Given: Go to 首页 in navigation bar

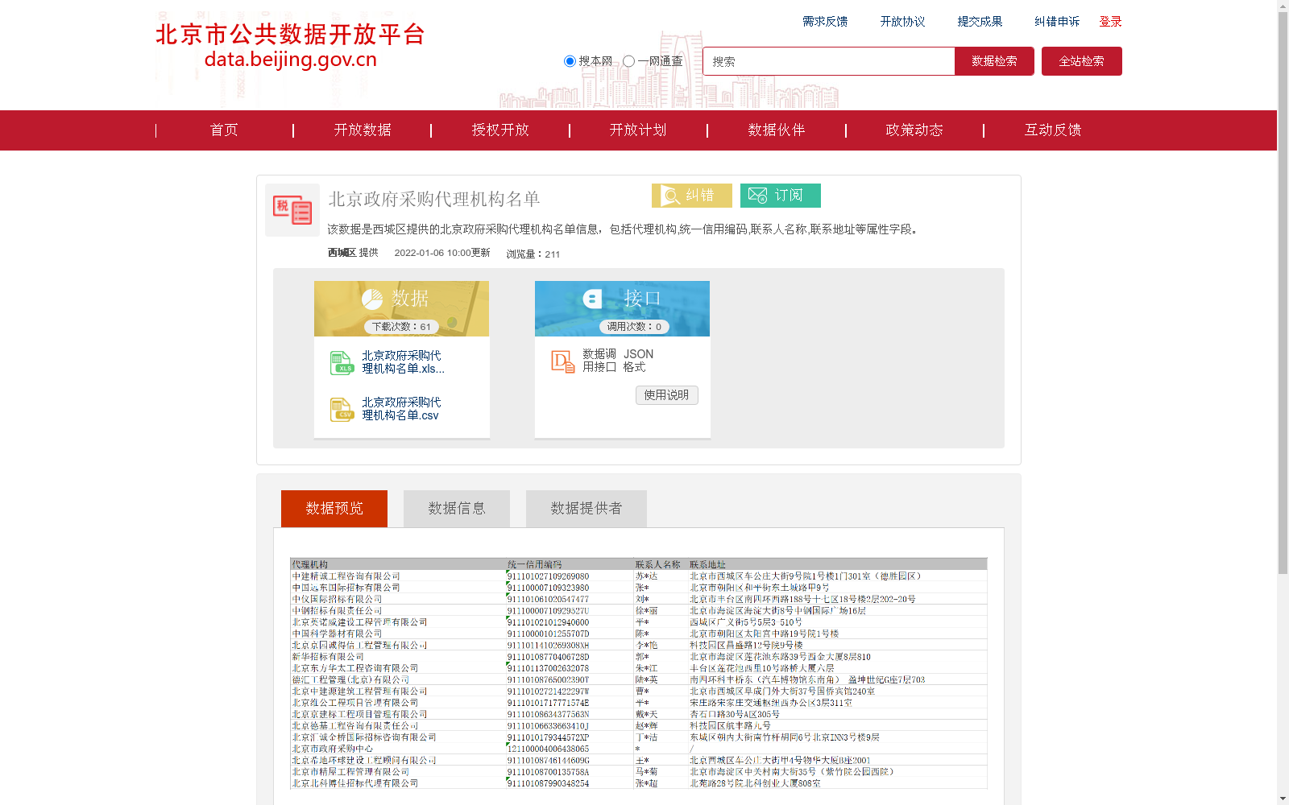Looking at the screenshot, I should point(224,130).
